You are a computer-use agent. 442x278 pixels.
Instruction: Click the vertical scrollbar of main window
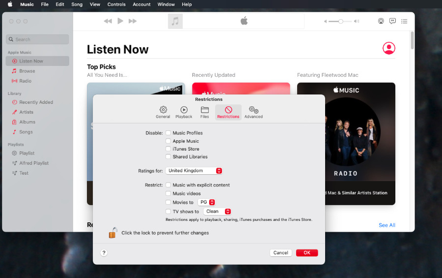pos(412,40)
